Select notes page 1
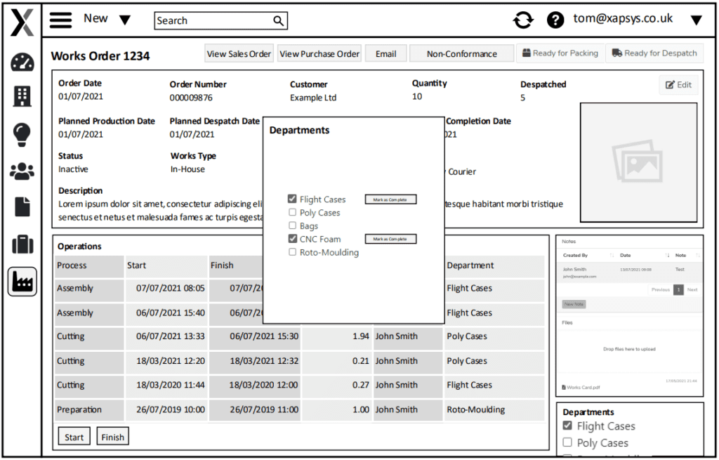Image resolution: width=719 pixels, height=460 pixels. pyautogui.click(x=679, y=290)
